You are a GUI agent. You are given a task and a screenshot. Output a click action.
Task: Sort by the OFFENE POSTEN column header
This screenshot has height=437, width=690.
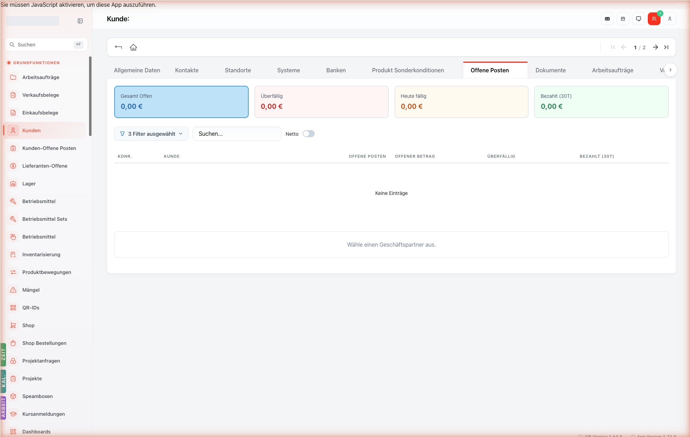point(367,156)
